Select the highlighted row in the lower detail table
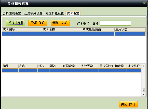 coord(72,70)
